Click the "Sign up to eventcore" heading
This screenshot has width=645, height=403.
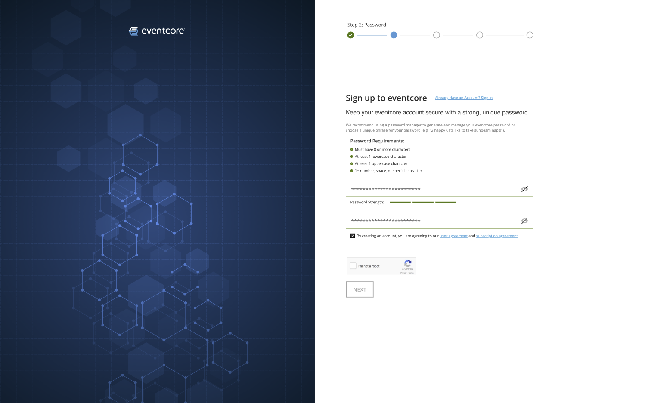pyautogui.click(x=386, y=98)
